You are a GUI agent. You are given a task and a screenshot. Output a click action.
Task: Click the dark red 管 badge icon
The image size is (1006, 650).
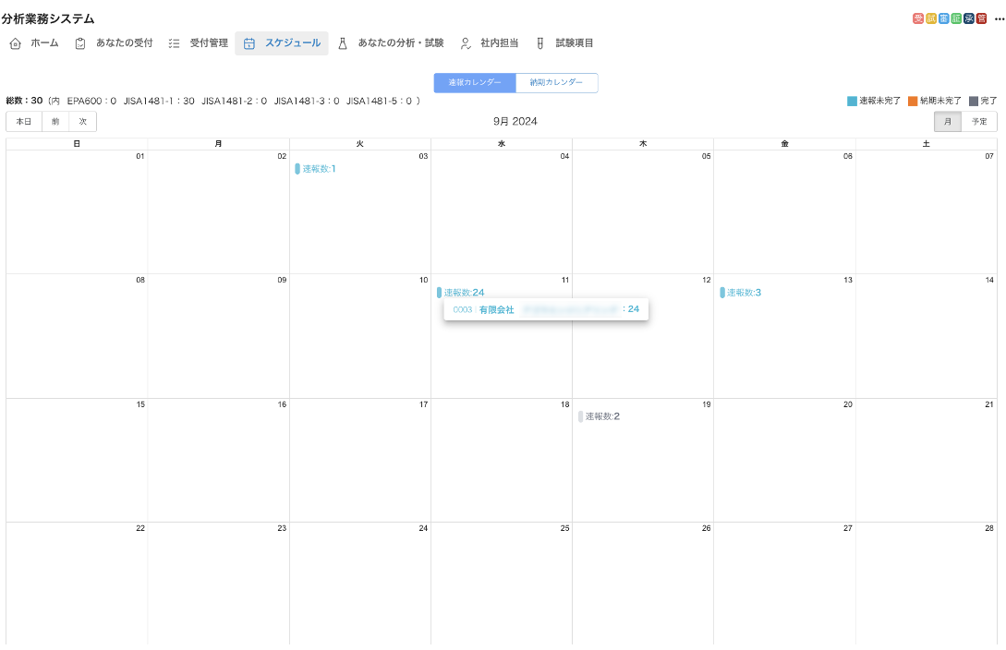coord(981,18)
